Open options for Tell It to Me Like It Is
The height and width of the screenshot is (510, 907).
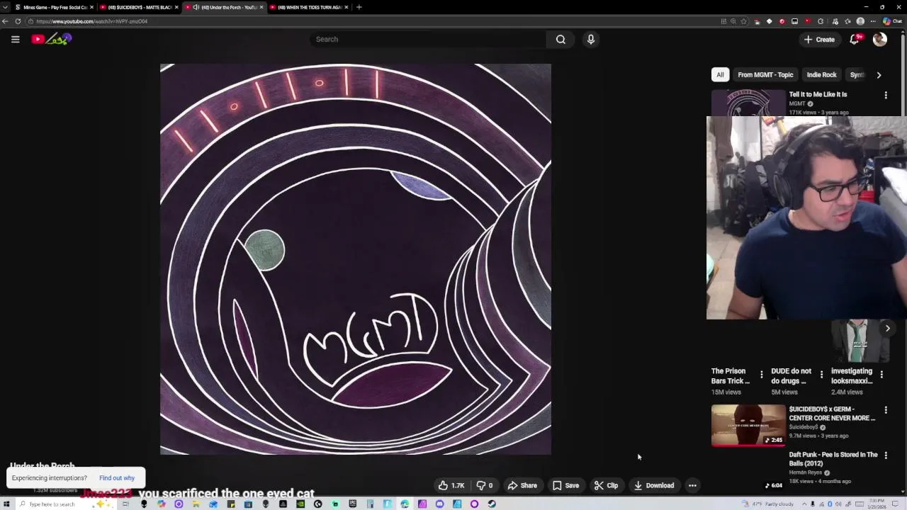(x=886, y=95)
